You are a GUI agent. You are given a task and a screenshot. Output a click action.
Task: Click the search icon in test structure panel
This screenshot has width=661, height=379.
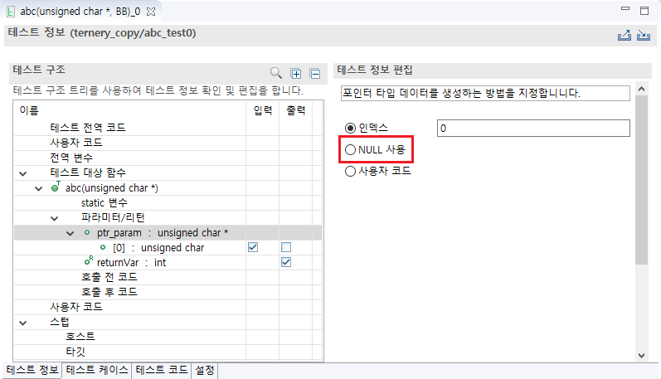[276, 74]
